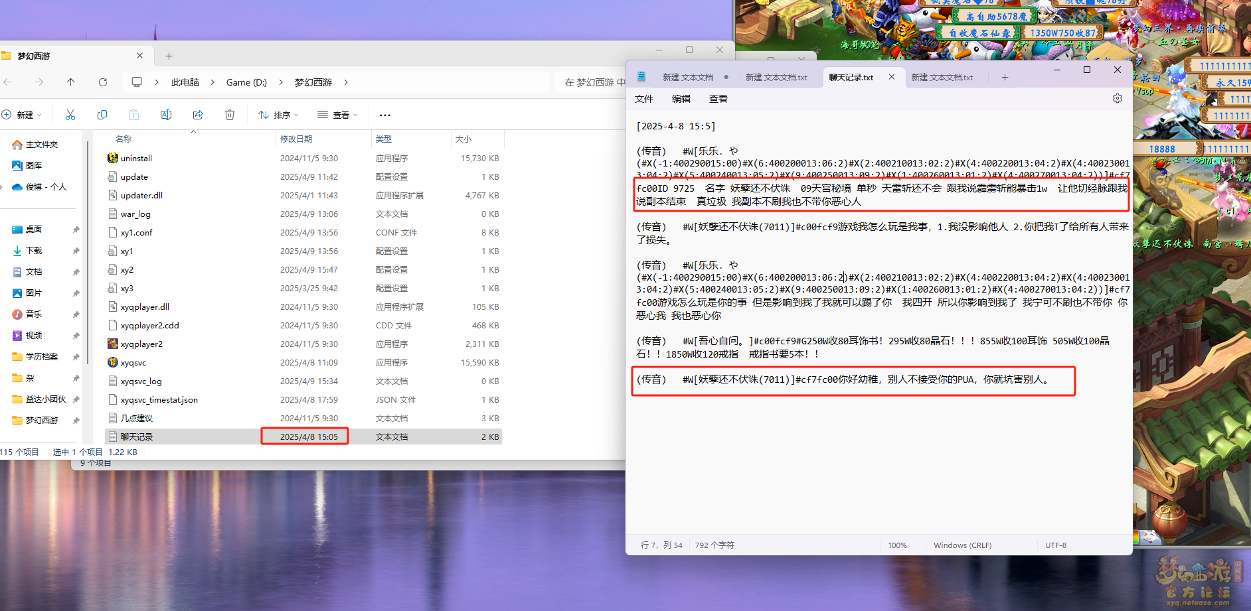Open 下载 folder in quick access
The image size is (1251, 611).
click(27, 251)
